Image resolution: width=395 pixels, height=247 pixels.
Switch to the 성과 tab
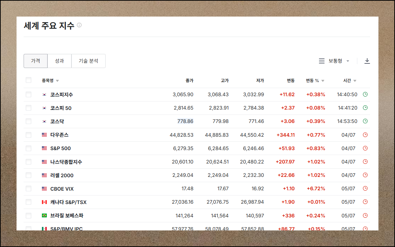(59, 61)
